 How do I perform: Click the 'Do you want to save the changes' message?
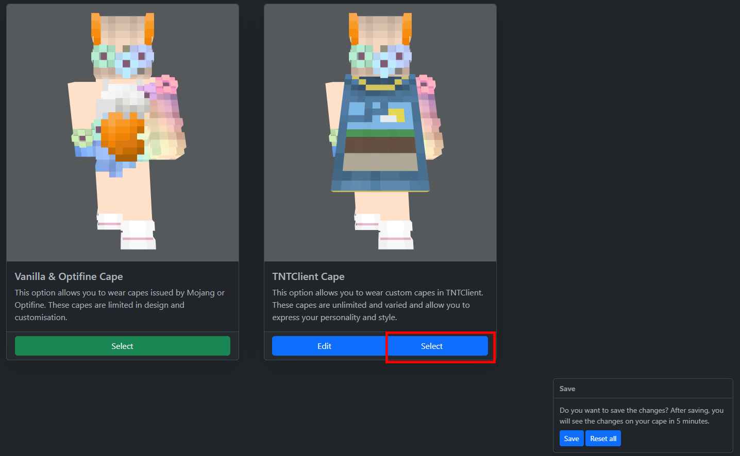point(642,416)
